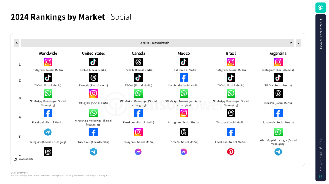The image size is (329, 184).
Task: Click the Threads icon at Argentina rank 3
Action: click(x=278, y=93)
